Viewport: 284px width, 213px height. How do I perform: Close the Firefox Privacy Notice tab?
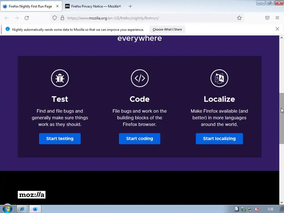120,6
